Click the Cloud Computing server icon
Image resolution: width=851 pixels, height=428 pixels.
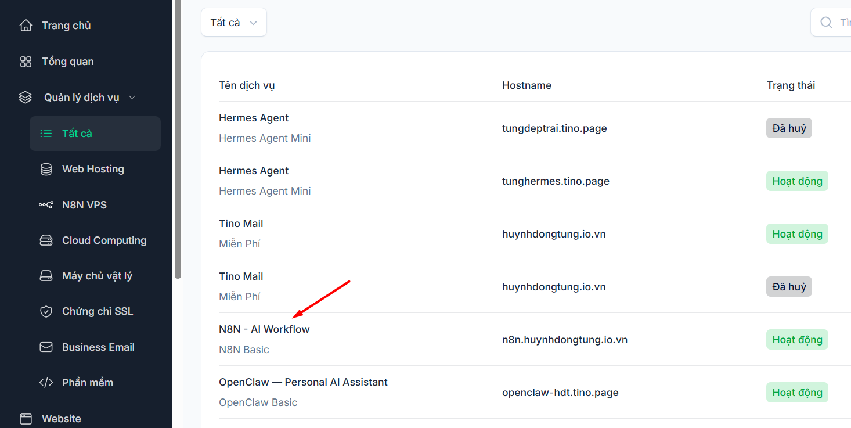pyautogui.click(x=46, y=240)
